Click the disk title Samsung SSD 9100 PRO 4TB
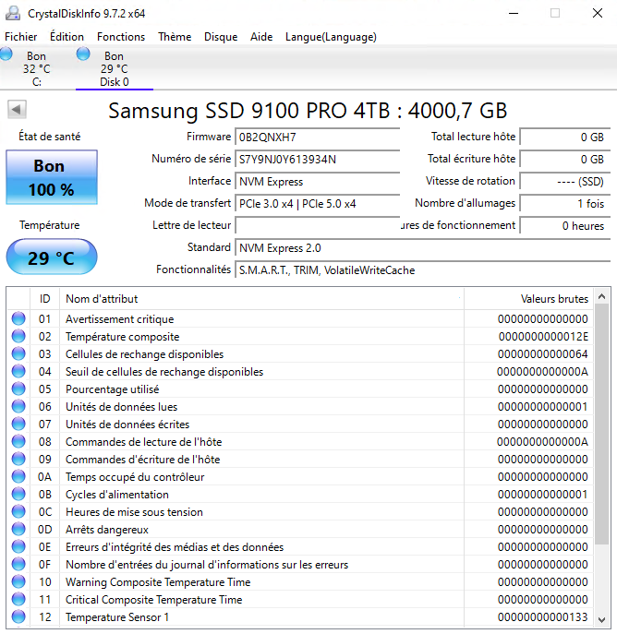617x634 pixels. [x=308, y=111]
